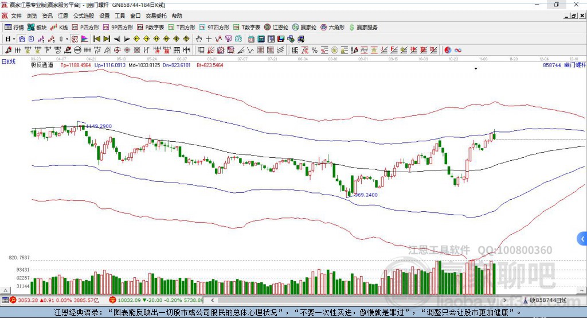
Task: Open the 行情 market quotes view
Action: click(x=14, y=27)
